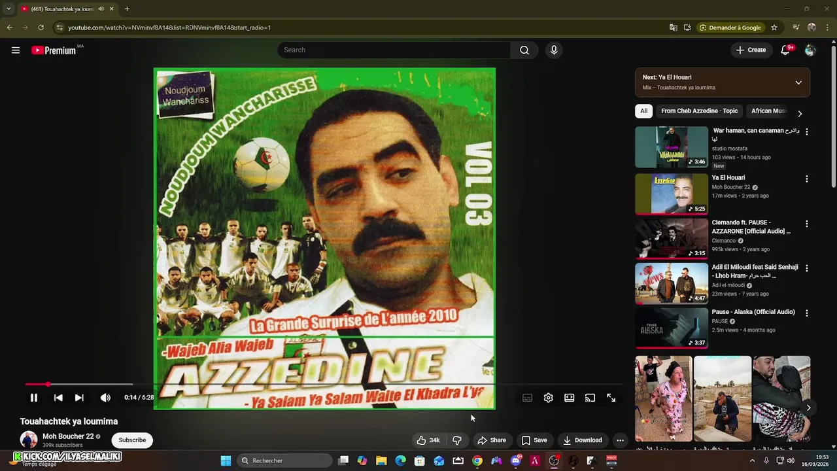Screen dimensions: 837x471
Task: Install app icon in address bar
Action: [x=687, y=27]
